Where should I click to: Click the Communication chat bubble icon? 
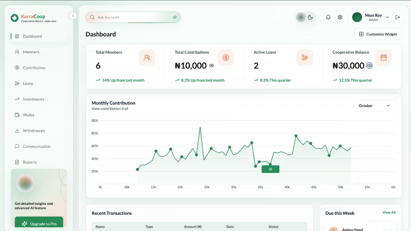[17, 146]
